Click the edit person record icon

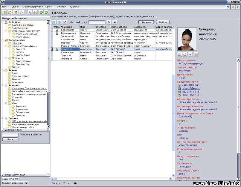59,22
